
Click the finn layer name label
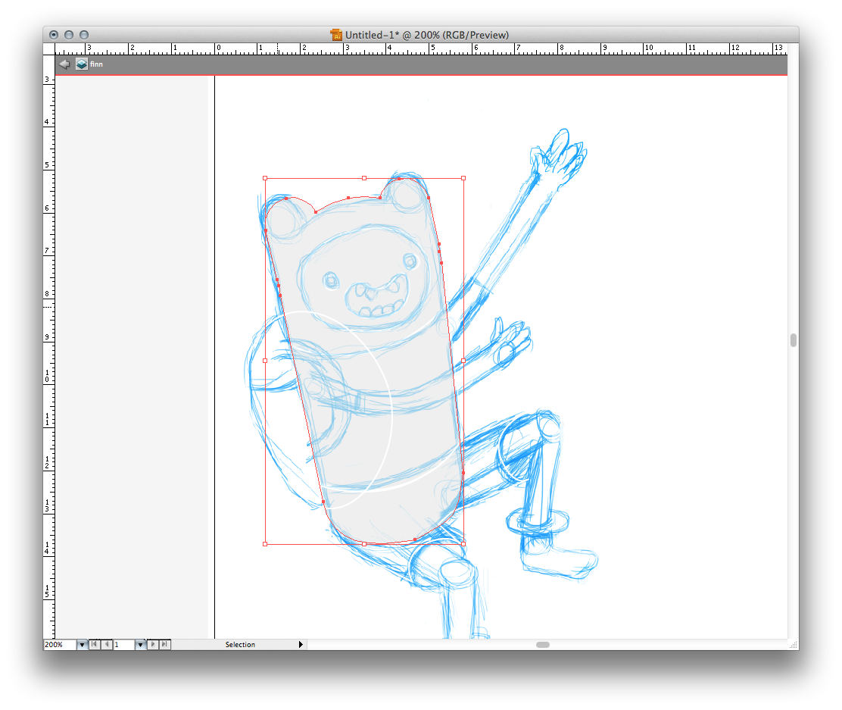coord(96,64)
